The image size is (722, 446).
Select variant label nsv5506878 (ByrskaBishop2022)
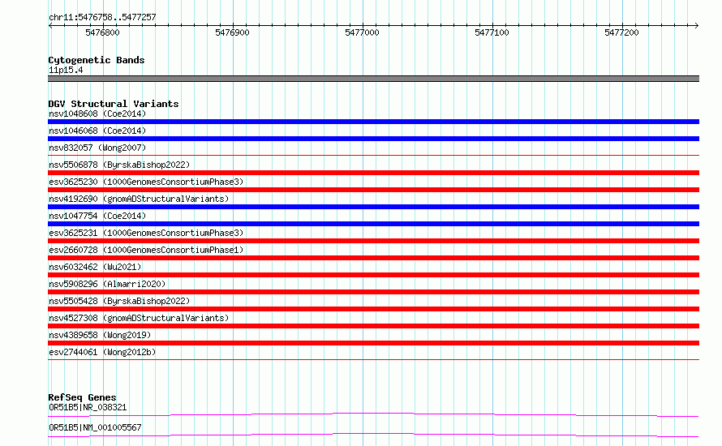tap(119, 165)
